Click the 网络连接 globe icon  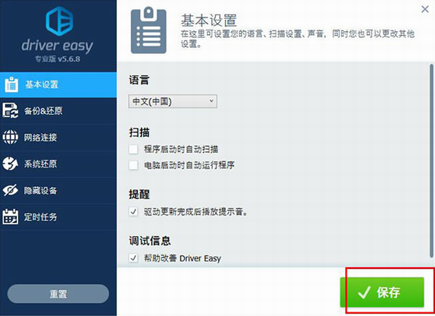[10, 137]
